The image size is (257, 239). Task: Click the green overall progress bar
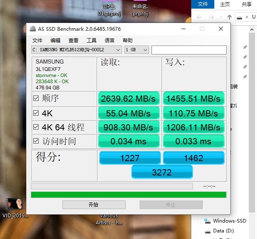coord(128,195)
